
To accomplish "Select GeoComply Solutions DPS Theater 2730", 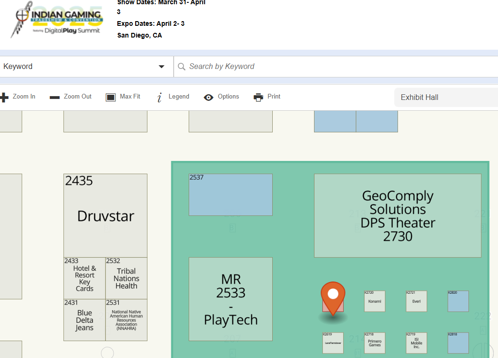I will pyautogui.click(x=398, y=215).
